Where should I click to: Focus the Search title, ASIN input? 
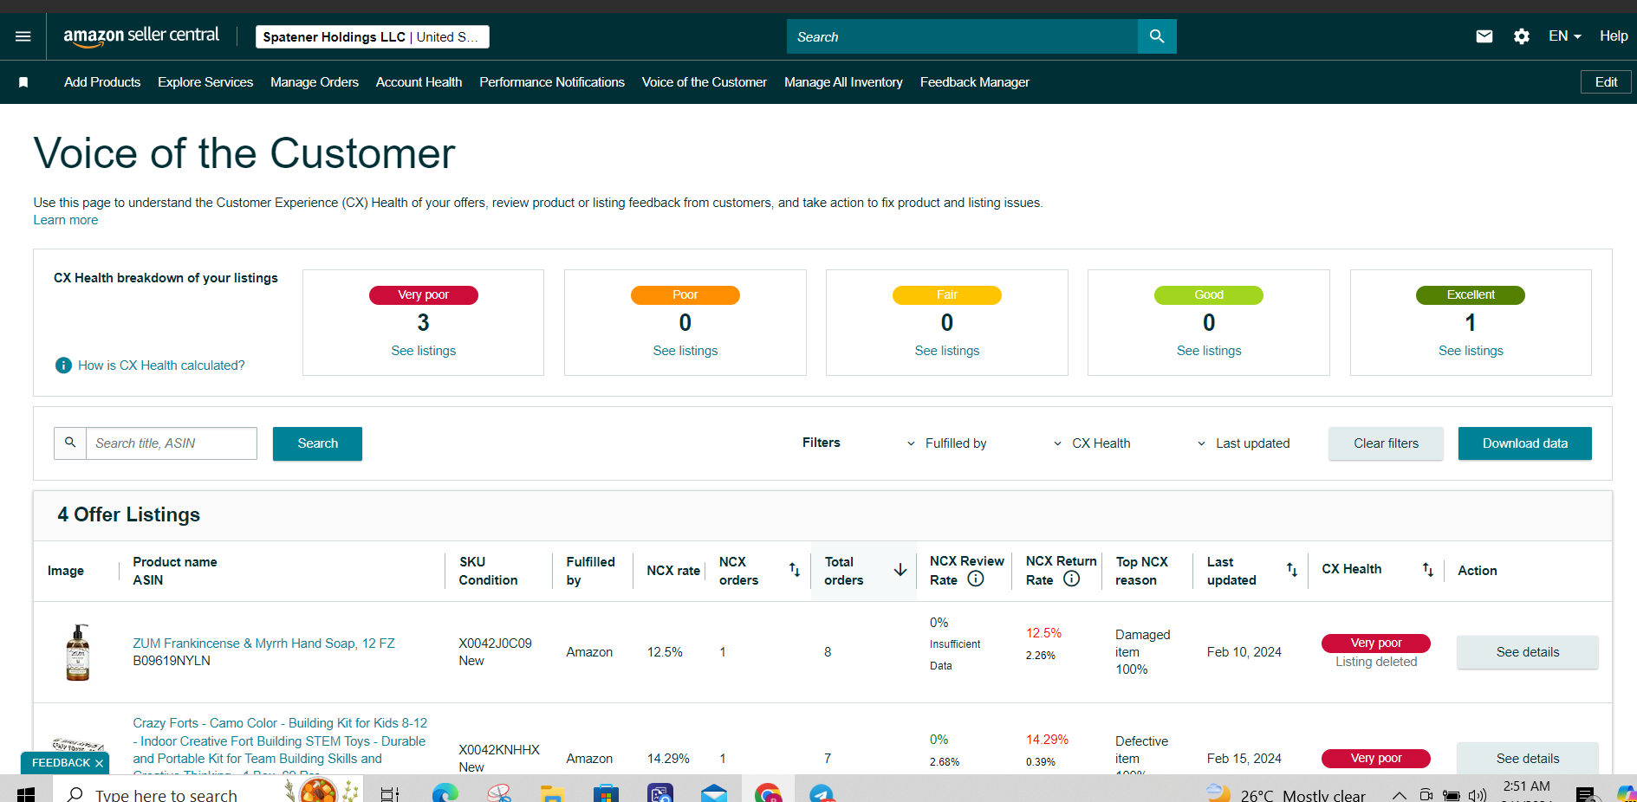tap(172, 443)
